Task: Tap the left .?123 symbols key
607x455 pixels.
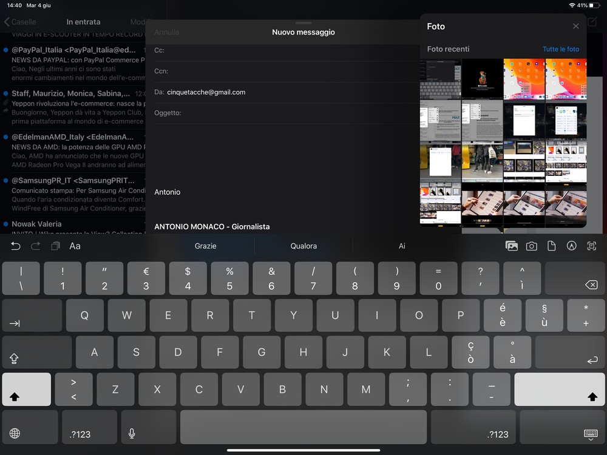Action: pyautogui.click(x=89, y=426)
